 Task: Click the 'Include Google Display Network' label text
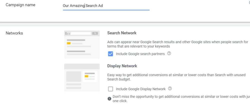[141, 89]
